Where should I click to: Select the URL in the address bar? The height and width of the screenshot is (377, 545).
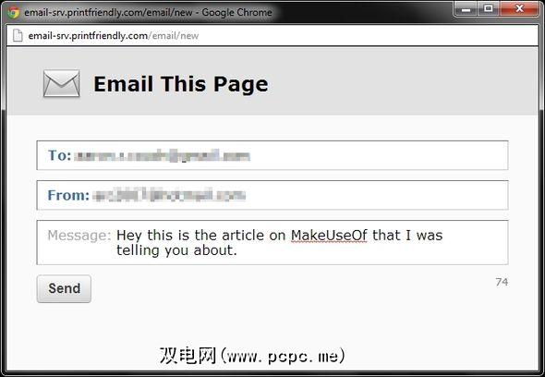[114, 35]
